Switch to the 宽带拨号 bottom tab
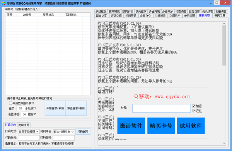 tap(24, 125)
